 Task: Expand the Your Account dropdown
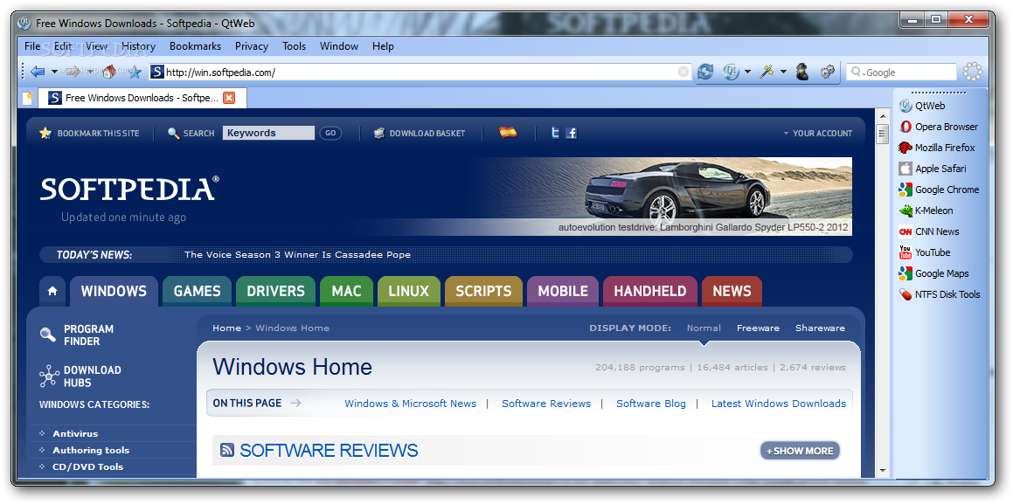coord(817,133)
